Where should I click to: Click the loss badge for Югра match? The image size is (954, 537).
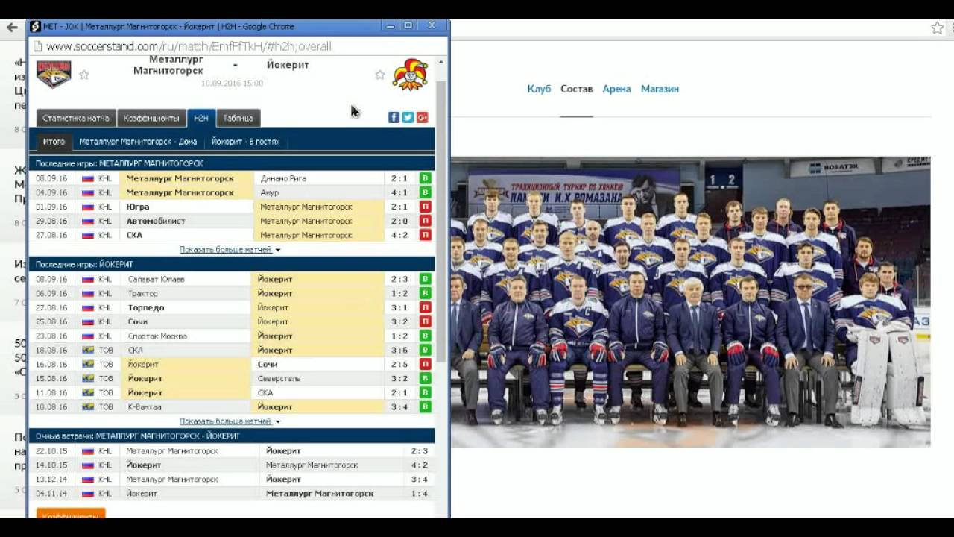pyautogui.click(x=426, y=207)
